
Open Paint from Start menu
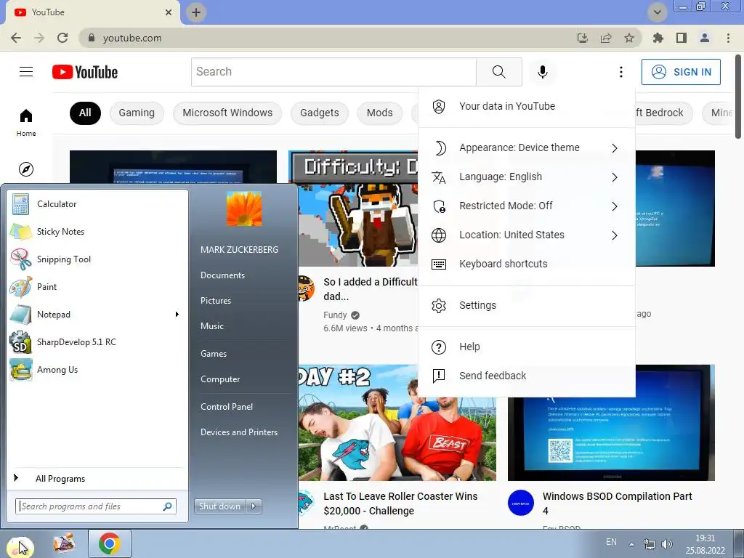[x=97, y=286]
